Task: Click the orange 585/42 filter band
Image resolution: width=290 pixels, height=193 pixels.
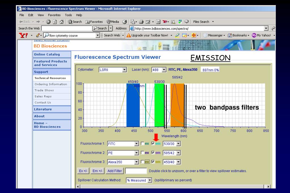Action: click(177, 105)
